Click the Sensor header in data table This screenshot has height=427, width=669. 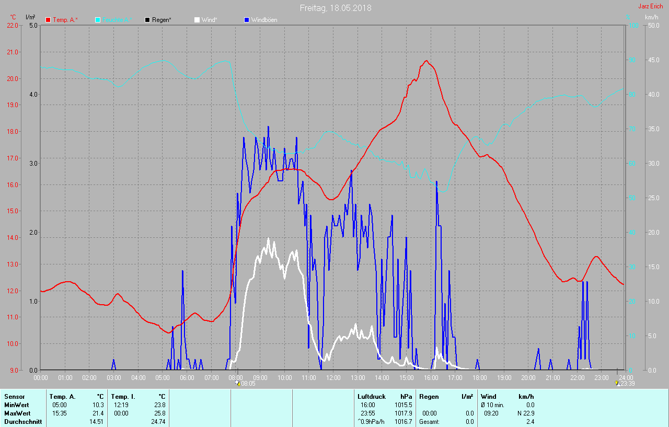[15, 397]
